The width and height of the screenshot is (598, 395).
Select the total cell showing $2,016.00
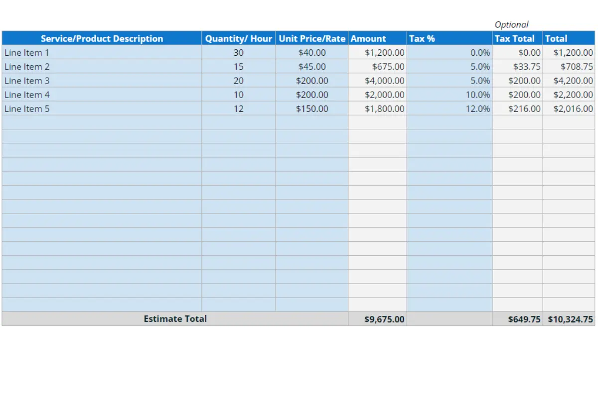click(x=569, y=108)
